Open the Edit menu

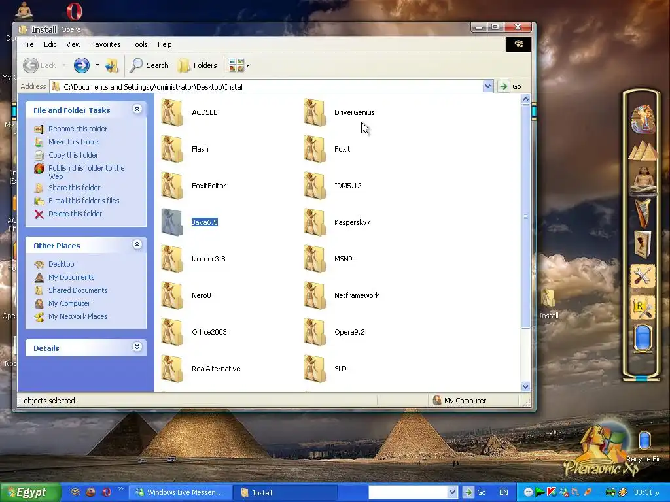click(x=50, y=44)
